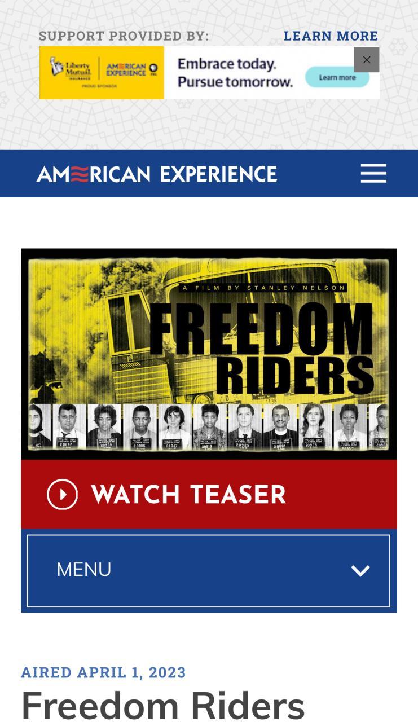Open the Freedom Riders poster image

(x=209, y=354)
